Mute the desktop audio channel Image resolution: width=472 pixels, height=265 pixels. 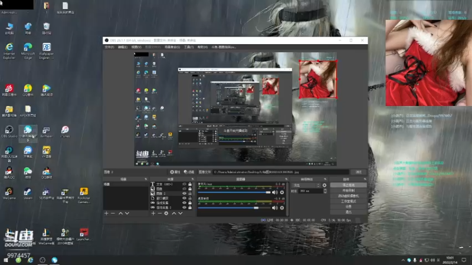pos(275,208)
